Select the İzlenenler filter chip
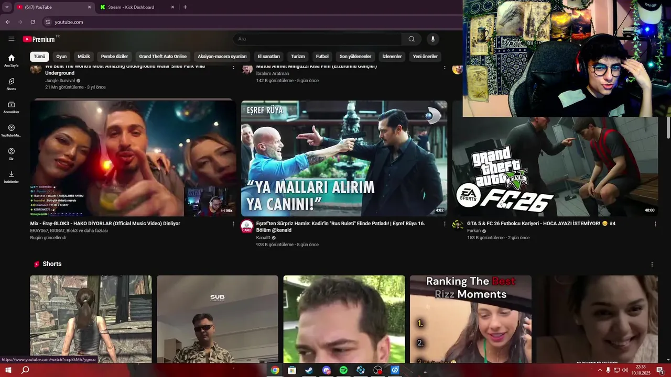Viewport: 671px width, 377px height. [x=392, y=57]
